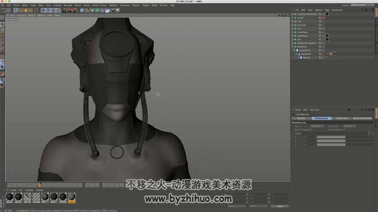Open the Axis dropdown
Screen dimensions: 378x212
317,126
